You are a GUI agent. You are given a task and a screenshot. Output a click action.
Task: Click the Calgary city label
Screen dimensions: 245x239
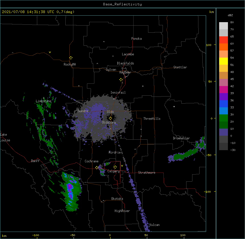[x=113, y=171]
